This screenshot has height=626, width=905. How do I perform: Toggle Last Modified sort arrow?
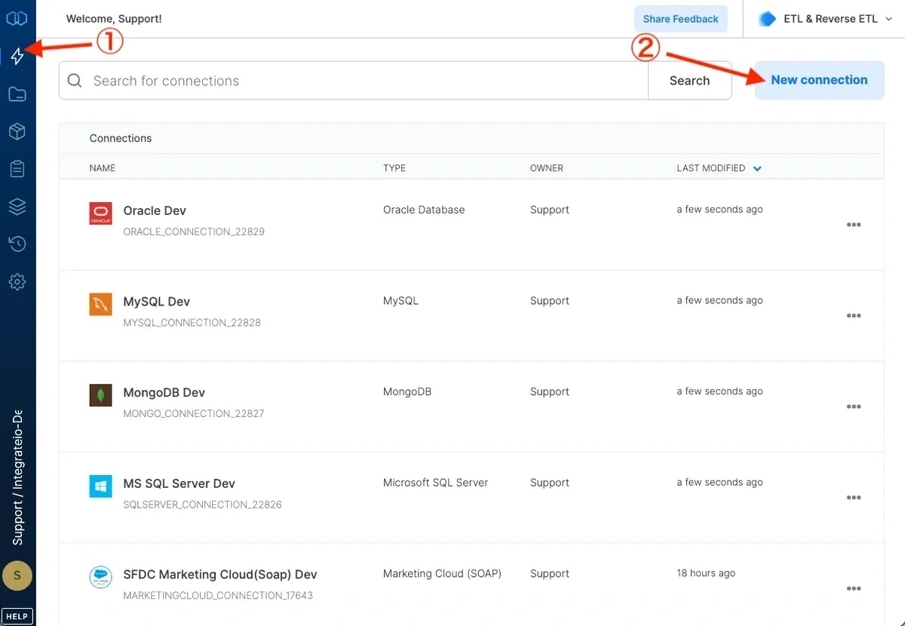click(757, 168)
